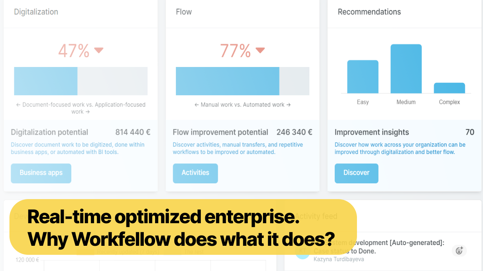Expand the 77% Flow dropdown arrow
This screenshot has width=483, height=271.
[x=260, y=50]
